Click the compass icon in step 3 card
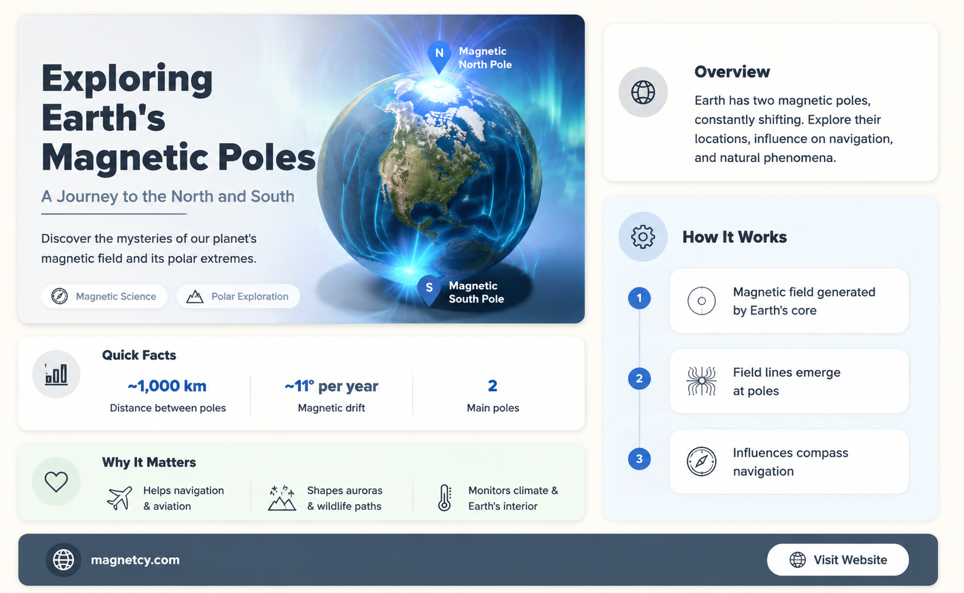Image resolution: width=964 pixels, height=593 pixels. click(702, 462)
